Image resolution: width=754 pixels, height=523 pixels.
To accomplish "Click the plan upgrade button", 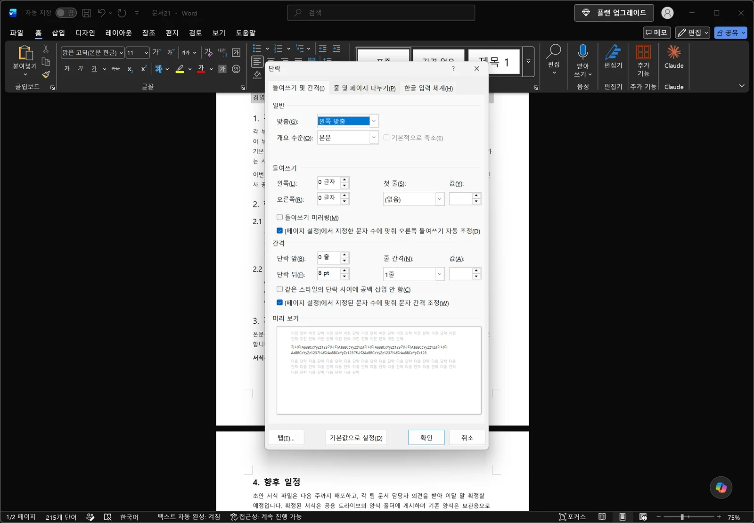I will (x=614, y=13).
